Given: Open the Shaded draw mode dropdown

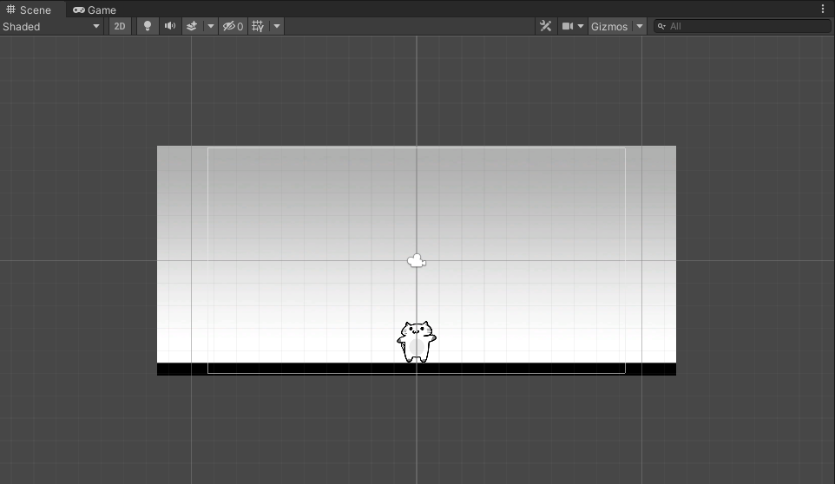Looking at the screenshot, I should [x=51, y=26].
